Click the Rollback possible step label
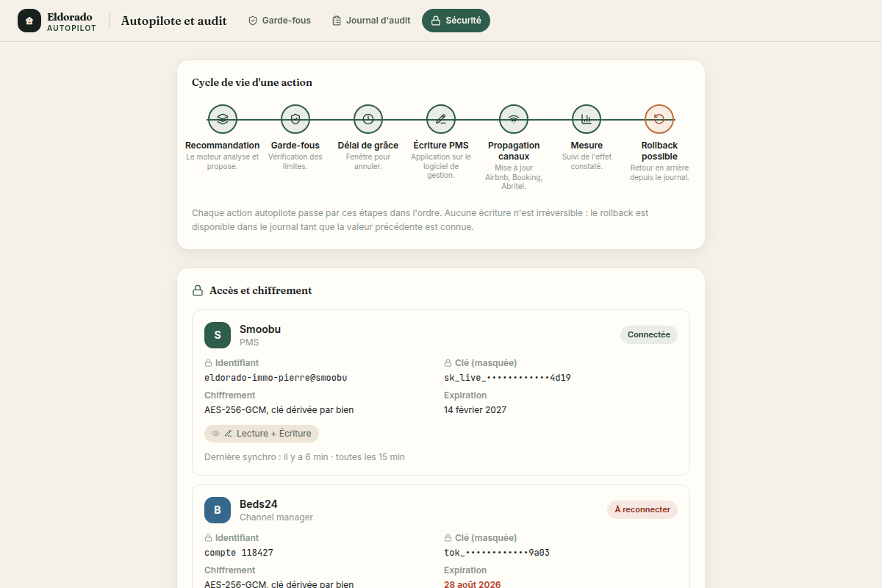Image resolution: width=882 pixels, height=588 pixels. (x=659, y=151)
